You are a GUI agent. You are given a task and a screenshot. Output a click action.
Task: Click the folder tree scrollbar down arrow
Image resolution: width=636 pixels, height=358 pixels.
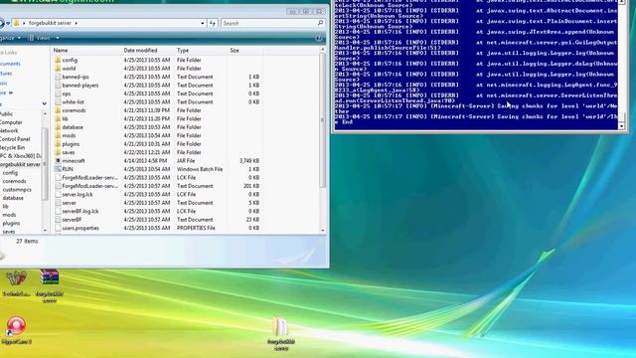[45, 230]
